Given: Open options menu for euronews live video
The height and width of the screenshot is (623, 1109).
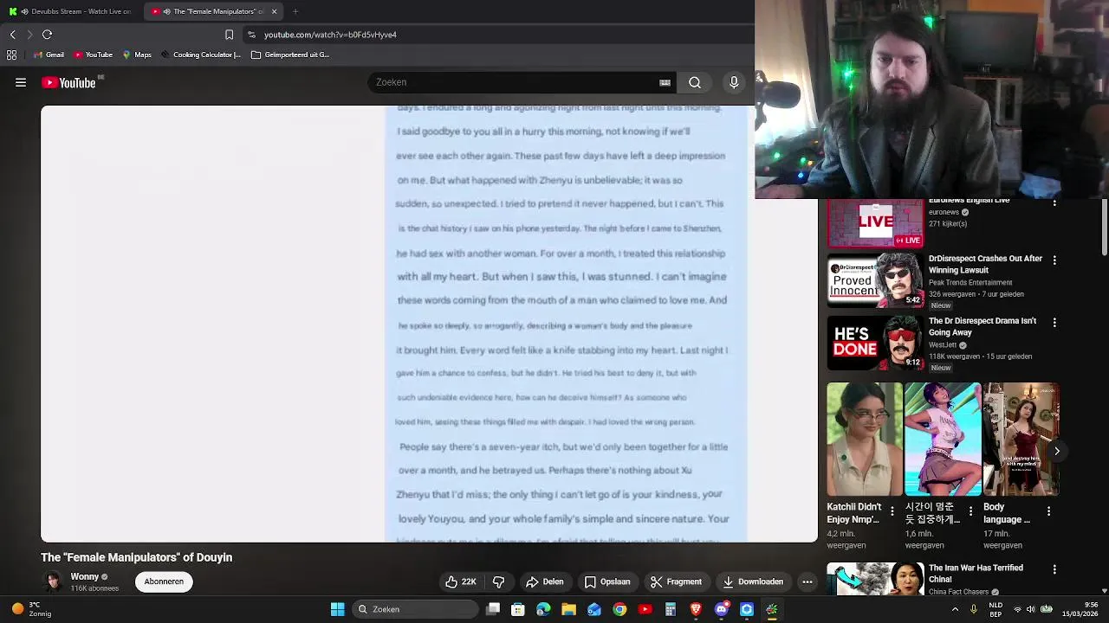Looking at the screenshot, I should click(x=1054, y=203).
